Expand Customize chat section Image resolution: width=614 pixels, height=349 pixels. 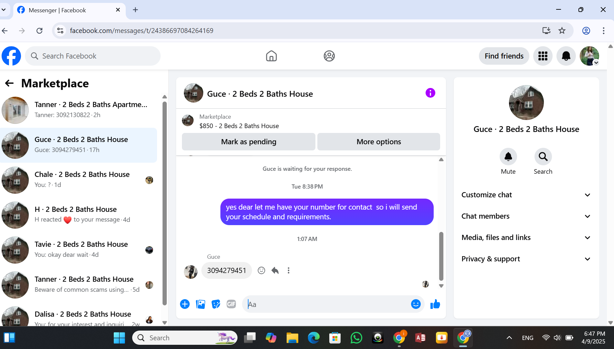tap(526, 195)
